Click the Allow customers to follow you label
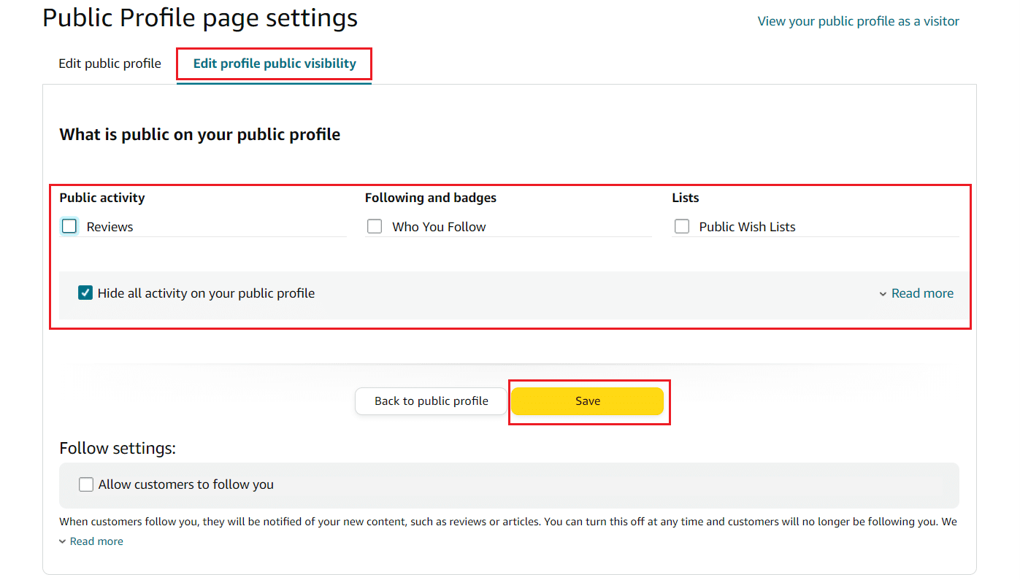The width and height of the screenshot is (1020, 580). 186,484
